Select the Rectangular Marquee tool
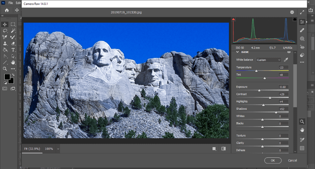315x169 pixels. [x=13, y=24]
